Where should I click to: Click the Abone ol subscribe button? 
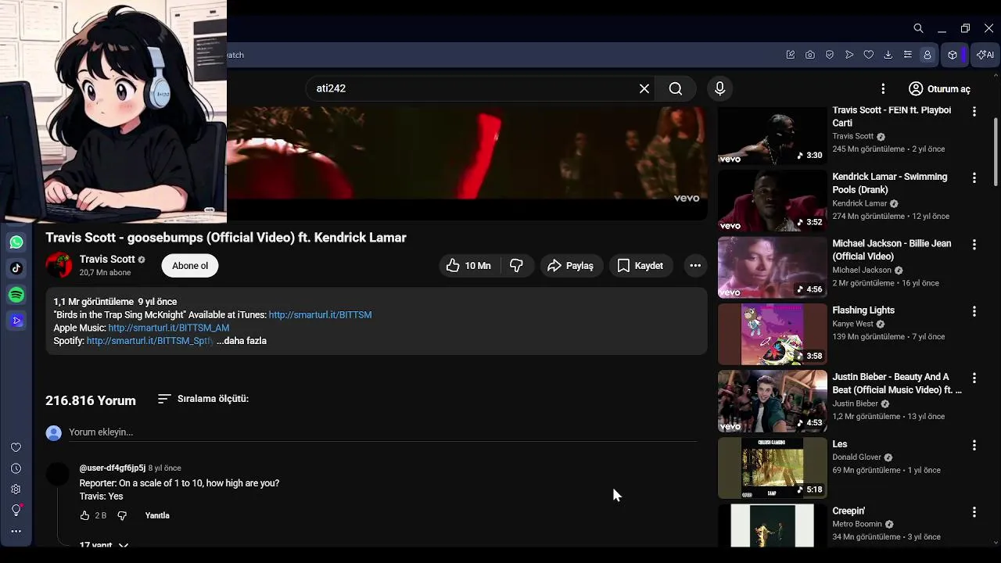click(x=190, y=266)
